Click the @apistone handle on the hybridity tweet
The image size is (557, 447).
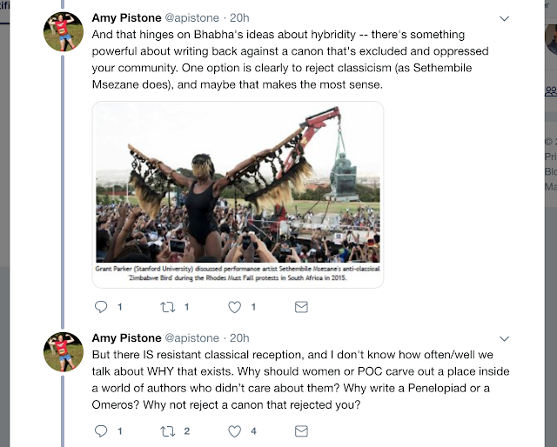point(194,17)
